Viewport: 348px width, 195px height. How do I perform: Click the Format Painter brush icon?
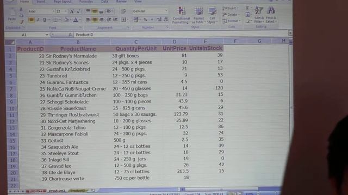21,22
